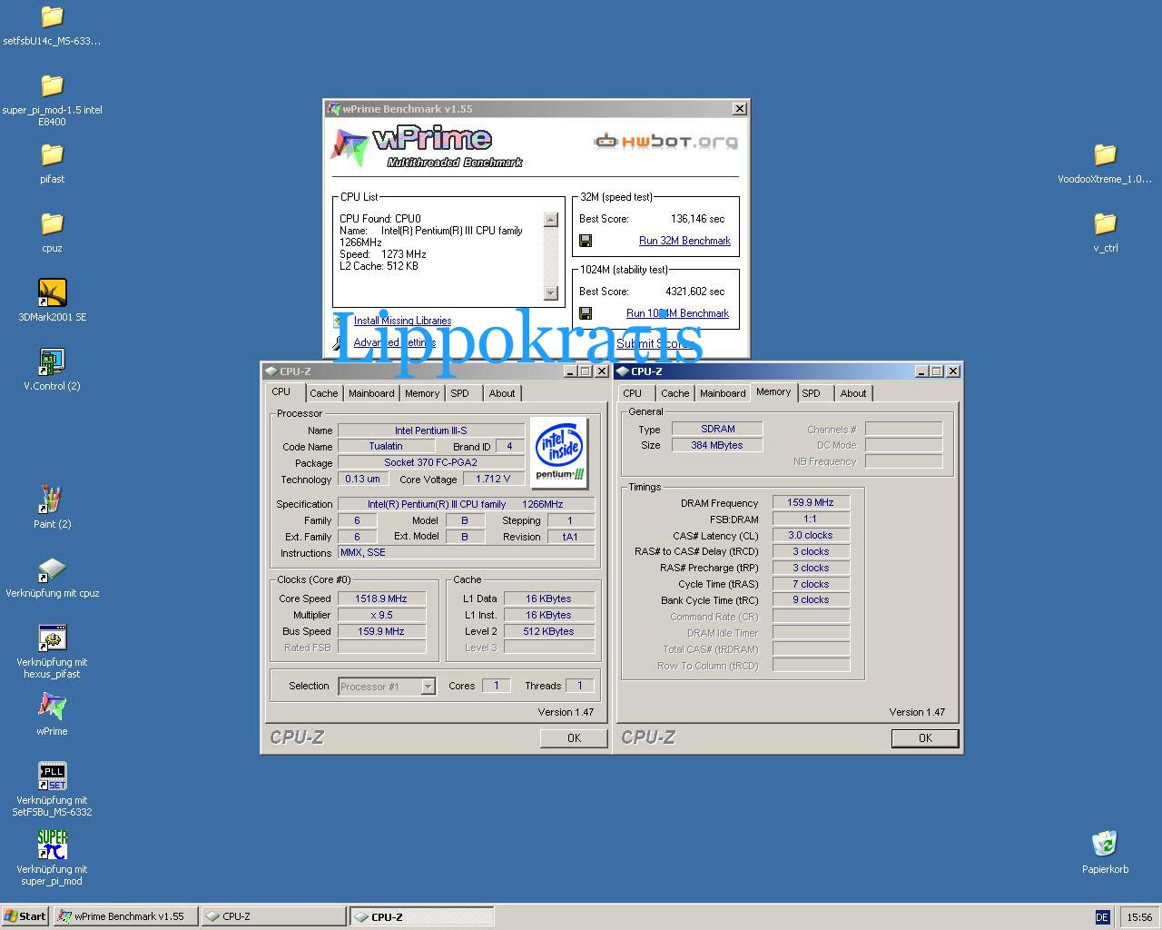
Task: Click the Core Speed 1518.9 MHz field
Action: [381, 599]
